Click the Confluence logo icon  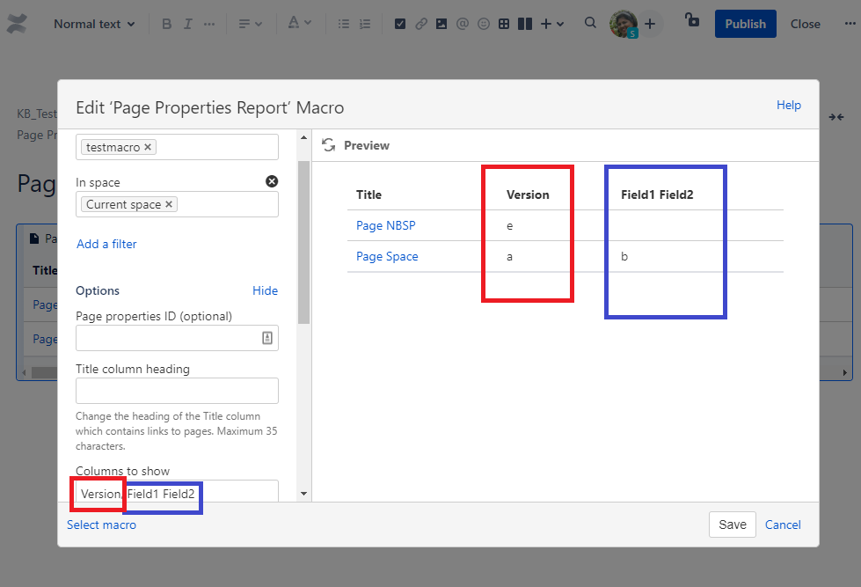coord(17,24)
